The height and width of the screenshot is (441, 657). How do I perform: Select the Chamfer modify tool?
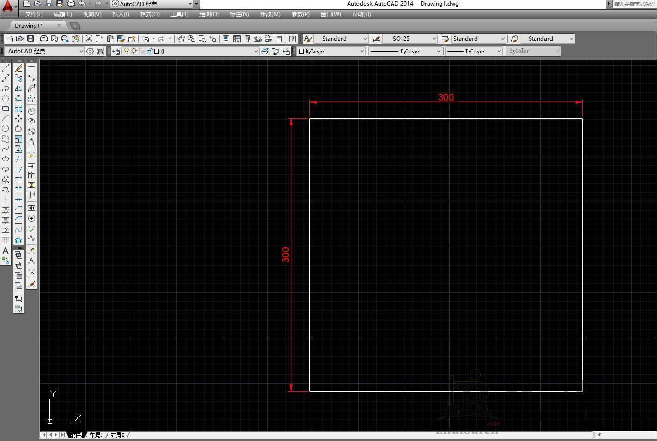[18, 210]
